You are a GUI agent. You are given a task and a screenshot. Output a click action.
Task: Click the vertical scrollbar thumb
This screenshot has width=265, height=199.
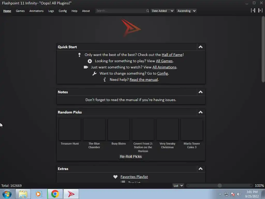(x=263, y=49)
